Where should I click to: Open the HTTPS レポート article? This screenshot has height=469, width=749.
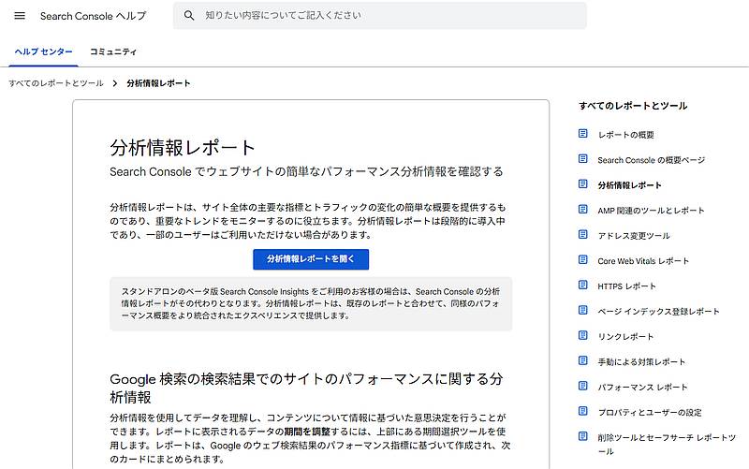626,286
